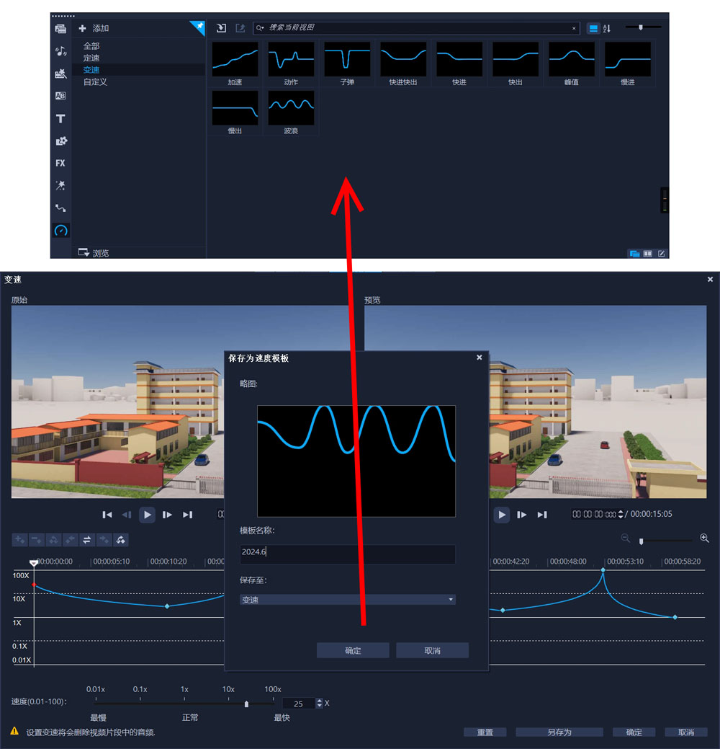Click the import media icon beside search
This screenshot has width=720, height=749.
pos(222,28)
